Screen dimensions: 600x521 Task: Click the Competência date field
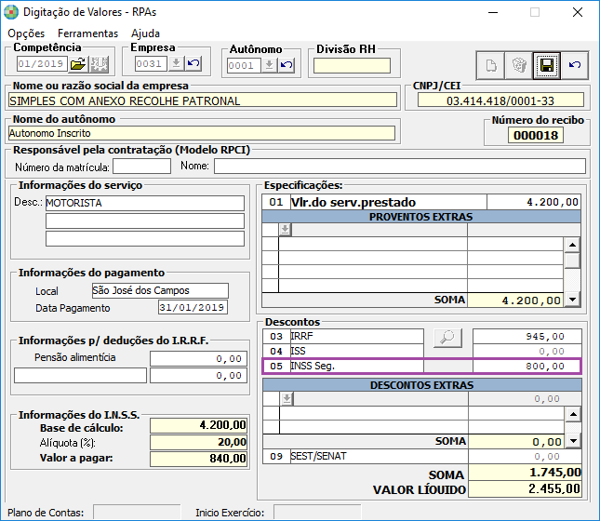click(42, 63)
